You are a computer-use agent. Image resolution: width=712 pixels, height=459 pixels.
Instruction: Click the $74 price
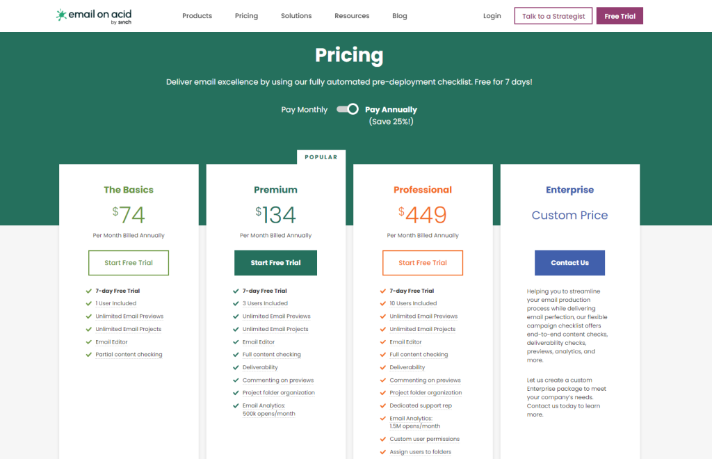tap(129, 215)
